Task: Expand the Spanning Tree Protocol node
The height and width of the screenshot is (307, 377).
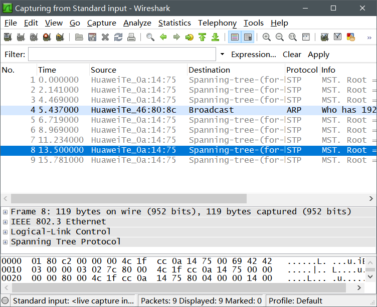Action: pyautogui.click(x=5, y=242)
